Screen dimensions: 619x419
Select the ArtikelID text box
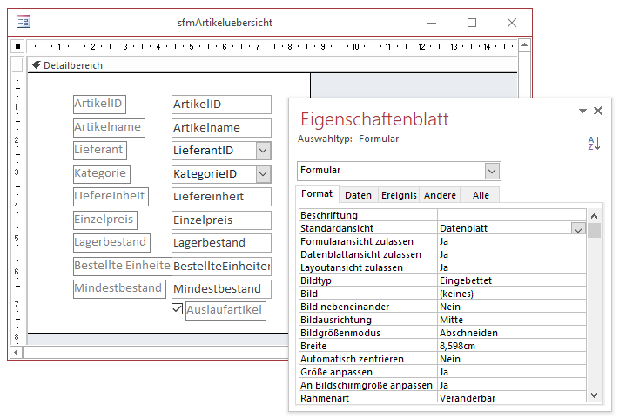tap(221, 105)
